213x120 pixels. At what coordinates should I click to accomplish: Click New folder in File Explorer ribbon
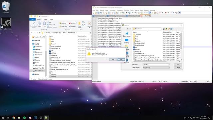[x=80, y=25]
